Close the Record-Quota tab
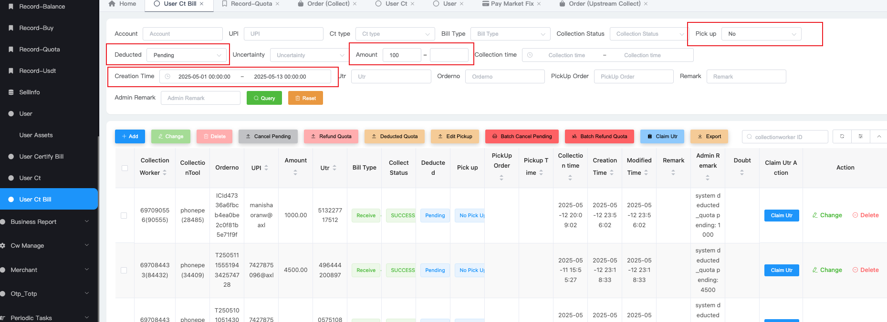The image size is (887, 322). (278, 4)
